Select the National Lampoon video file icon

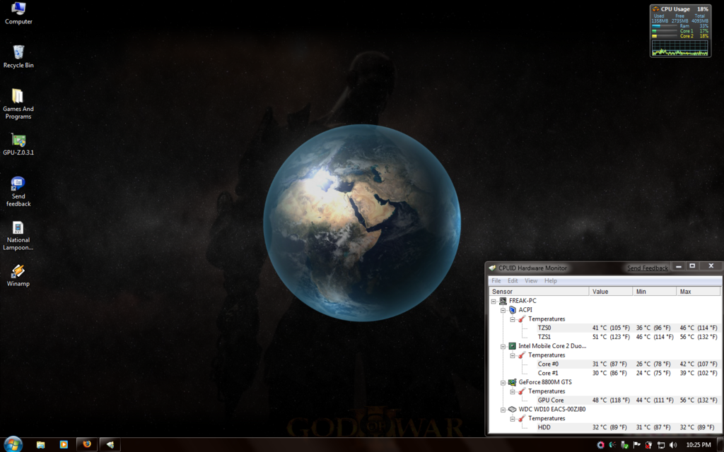(x=18, y=236)
